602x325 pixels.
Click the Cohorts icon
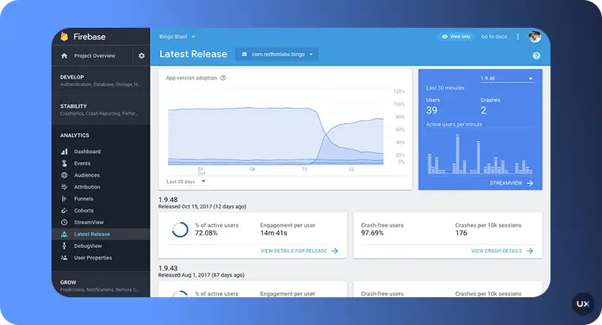pos(64,211)
